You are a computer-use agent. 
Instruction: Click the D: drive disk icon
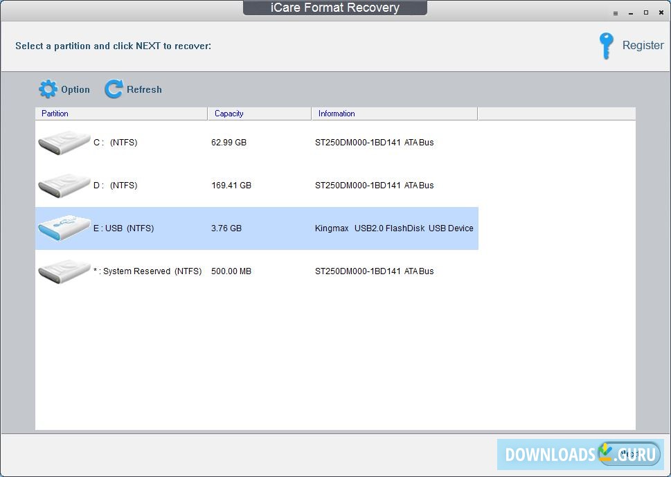[x=64, y=186]
